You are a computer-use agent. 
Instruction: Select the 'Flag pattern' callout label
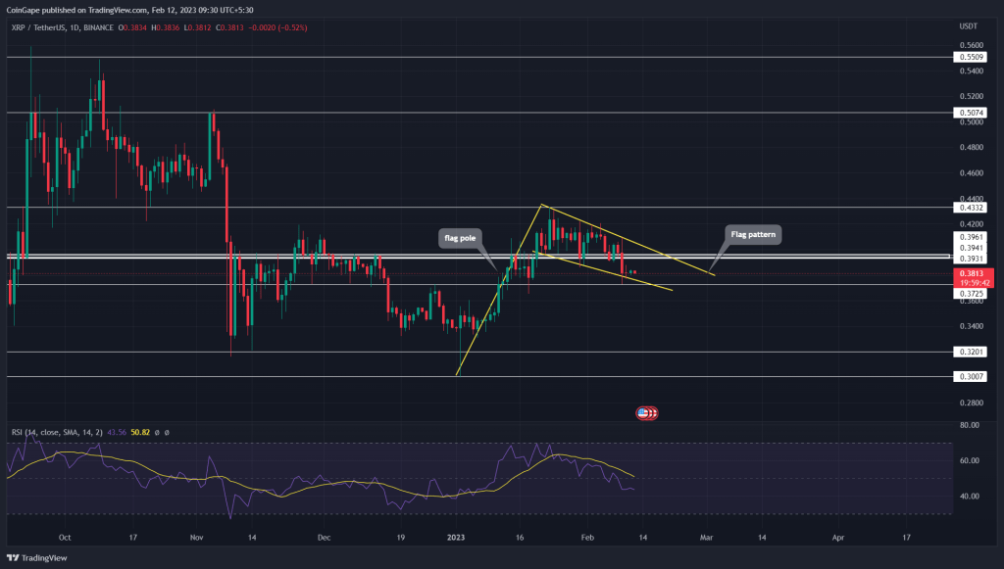pyautogui.click(x=752, y=234)
